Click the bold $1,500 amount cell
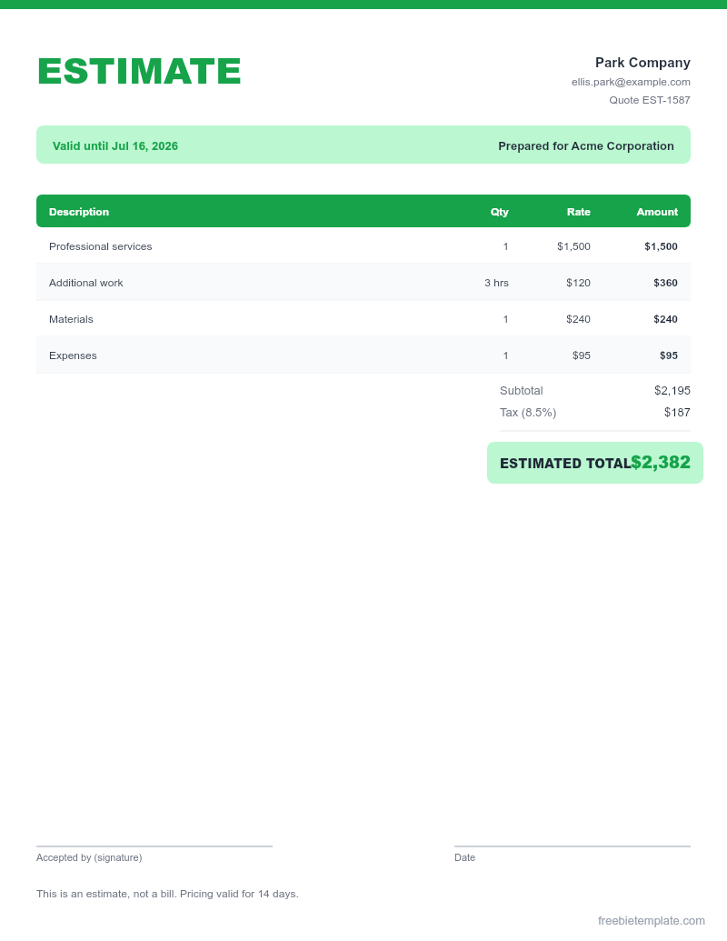Viewport: 727px width, 941px height. point(661,246)
